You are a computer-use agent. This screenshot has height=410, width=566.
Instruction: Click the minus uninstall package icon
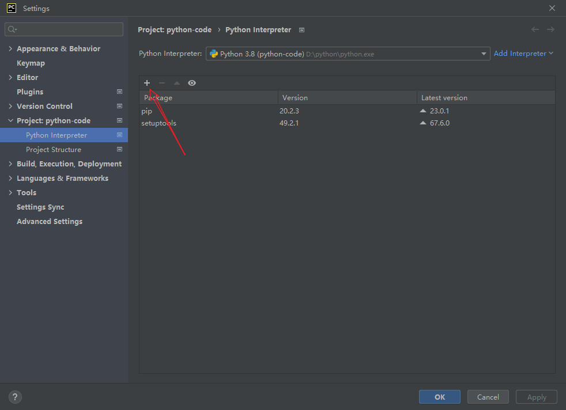click(x=162, y=83)
